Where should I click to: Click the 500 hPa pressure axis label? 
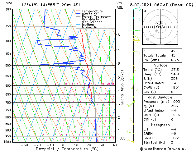pos(8,66)
